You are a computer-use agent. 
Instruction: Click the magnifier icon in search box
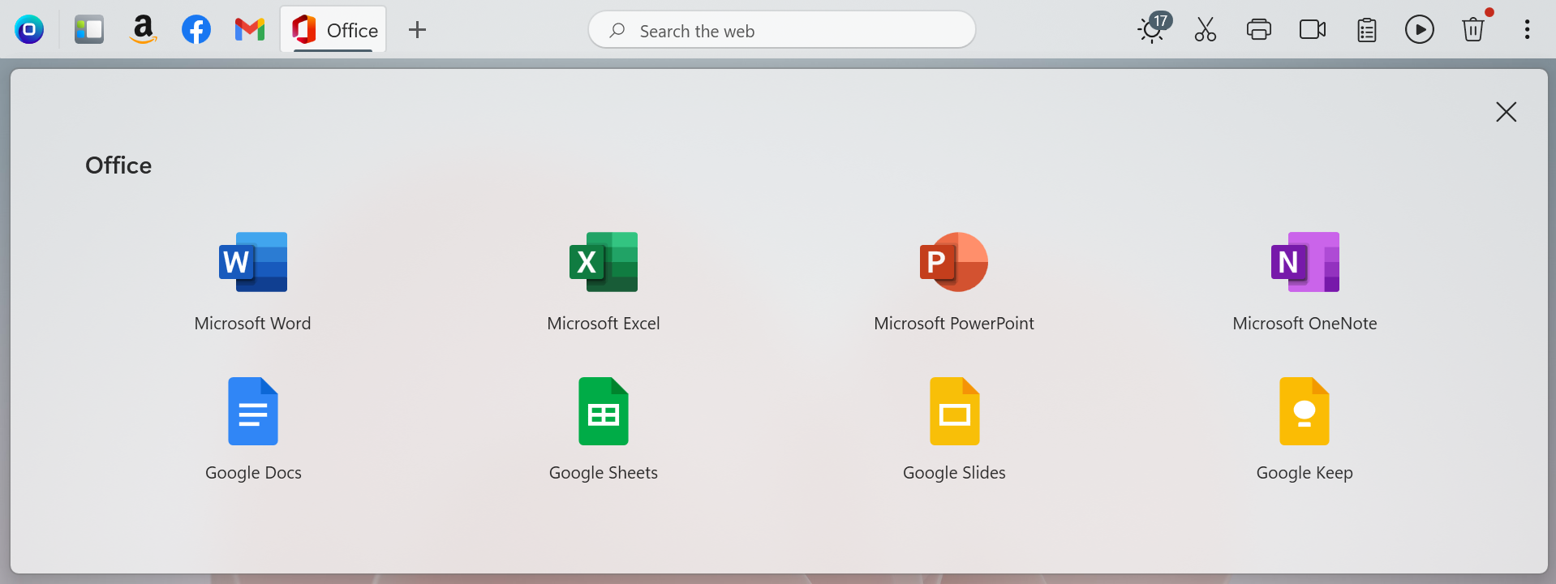tap(617, 30)
